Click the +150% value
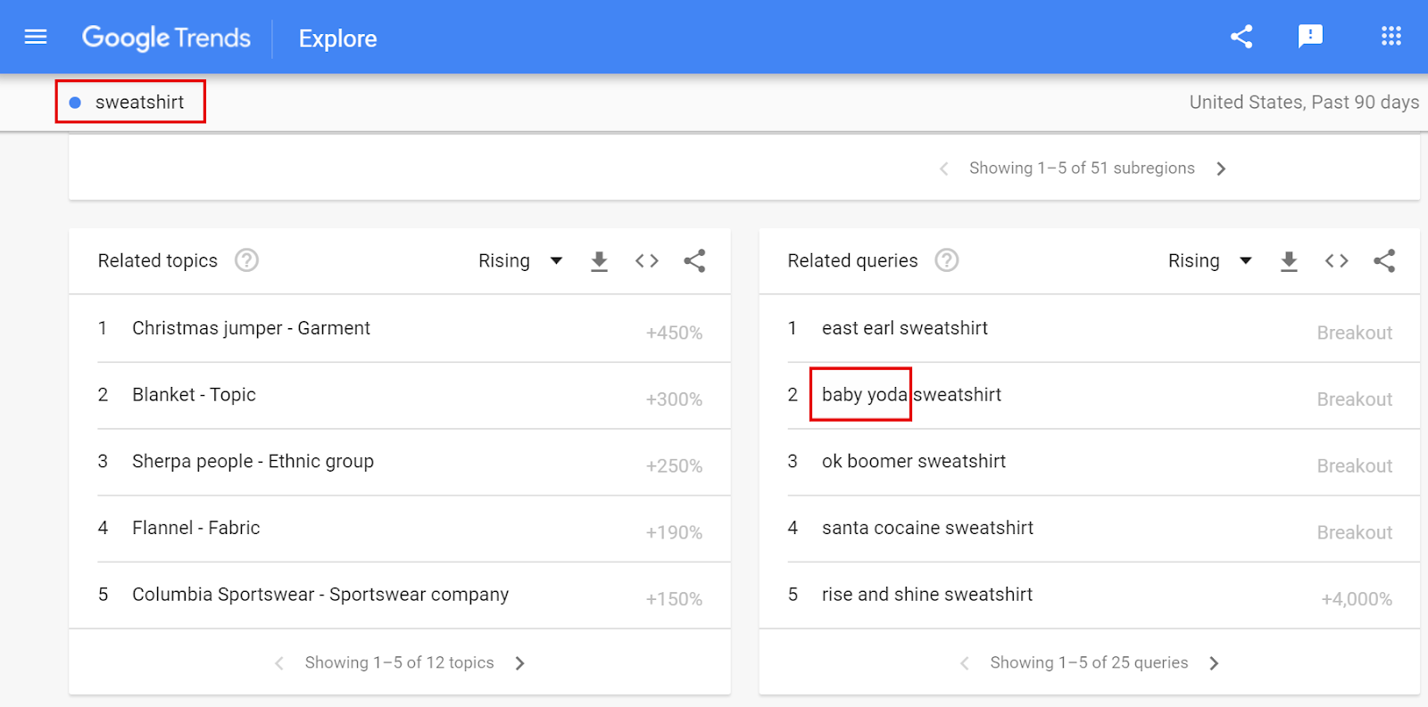Screen dimensions: 1428x707 pyautogui.click(x=674, y=599)
